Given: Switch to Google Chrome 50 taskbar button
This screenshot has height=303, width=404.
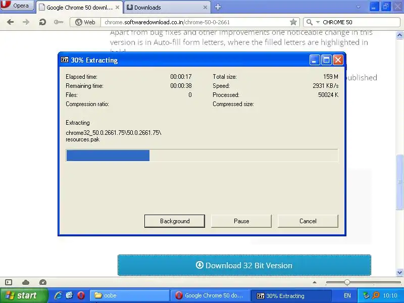Looking at the screenshot, I should [x=210, y=295].
